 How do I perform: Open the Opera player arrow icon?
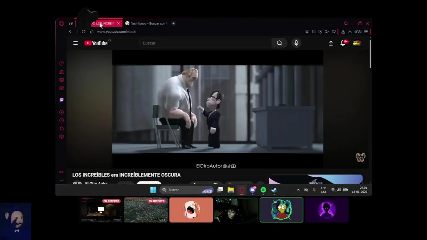pyautogui.click(x=327, y=32)
